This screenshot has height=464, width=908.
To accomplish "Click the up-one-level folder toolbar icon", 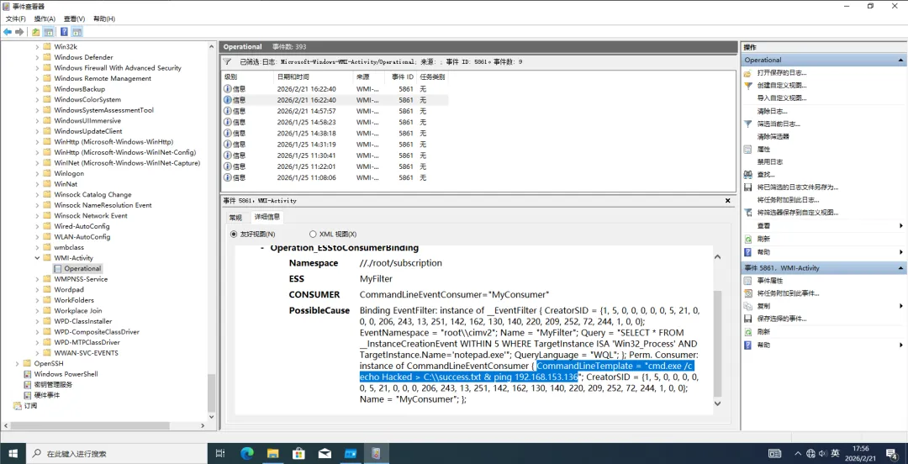I will click(x=36, y=32).
